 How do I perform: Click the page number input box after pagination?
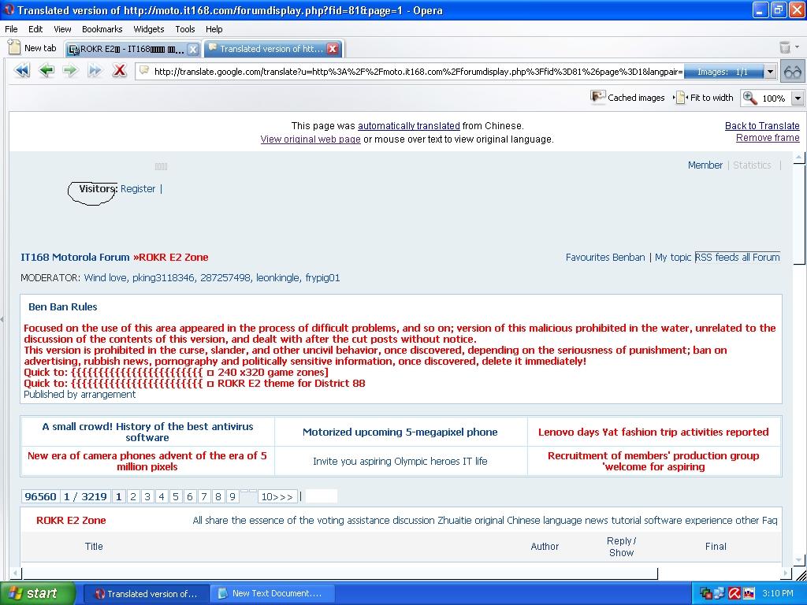point(322,496)
